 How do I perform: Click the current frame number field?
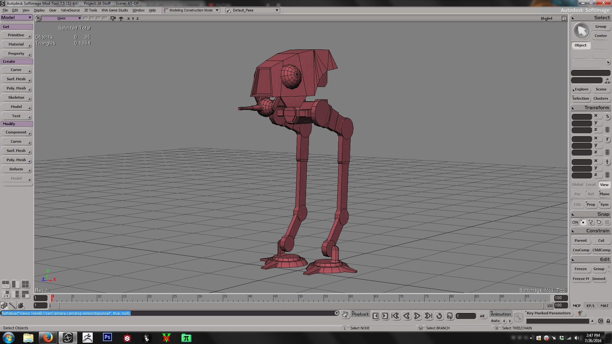click(x=466, y=316)
